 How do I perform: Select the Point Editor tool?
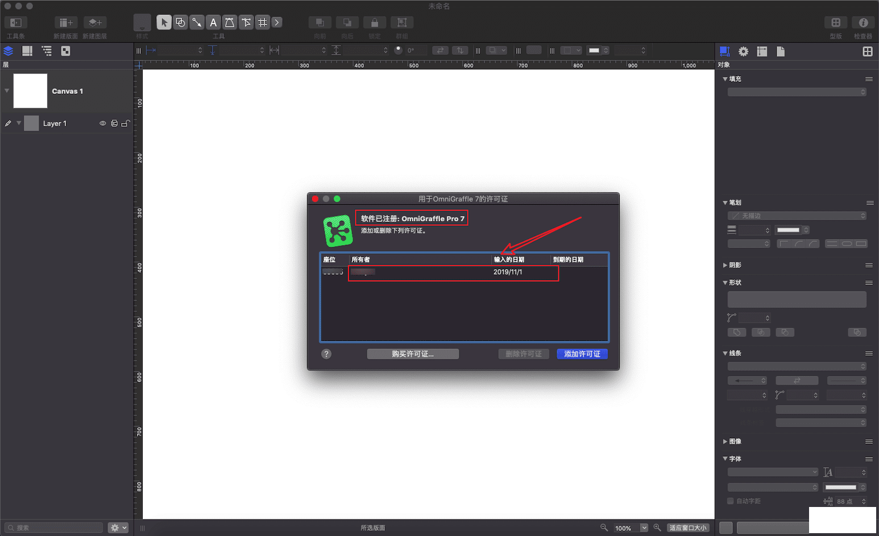tap(246, 23)
